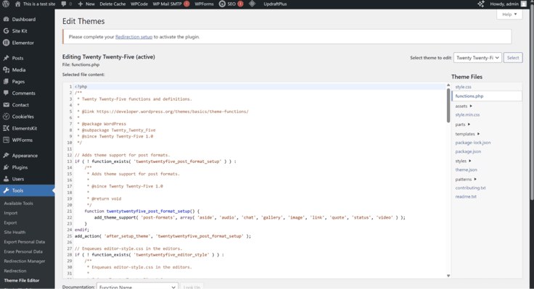This screenshot has width=534, height=289.
Task: Open Erase Personal Data submenu item
Action: (23, 251)
